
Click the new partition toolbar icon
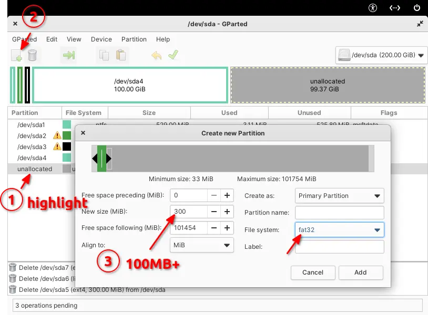[17, 55]
